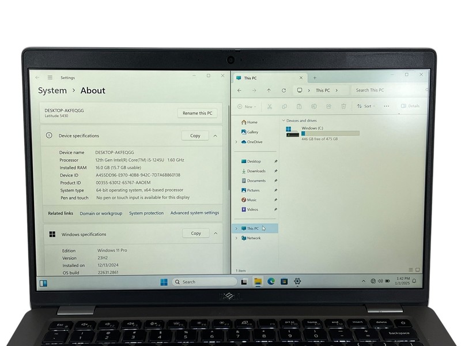This screenshot has height=346, width=461.
Task: Open the Sort dropdown
Action: pos(366,106)
